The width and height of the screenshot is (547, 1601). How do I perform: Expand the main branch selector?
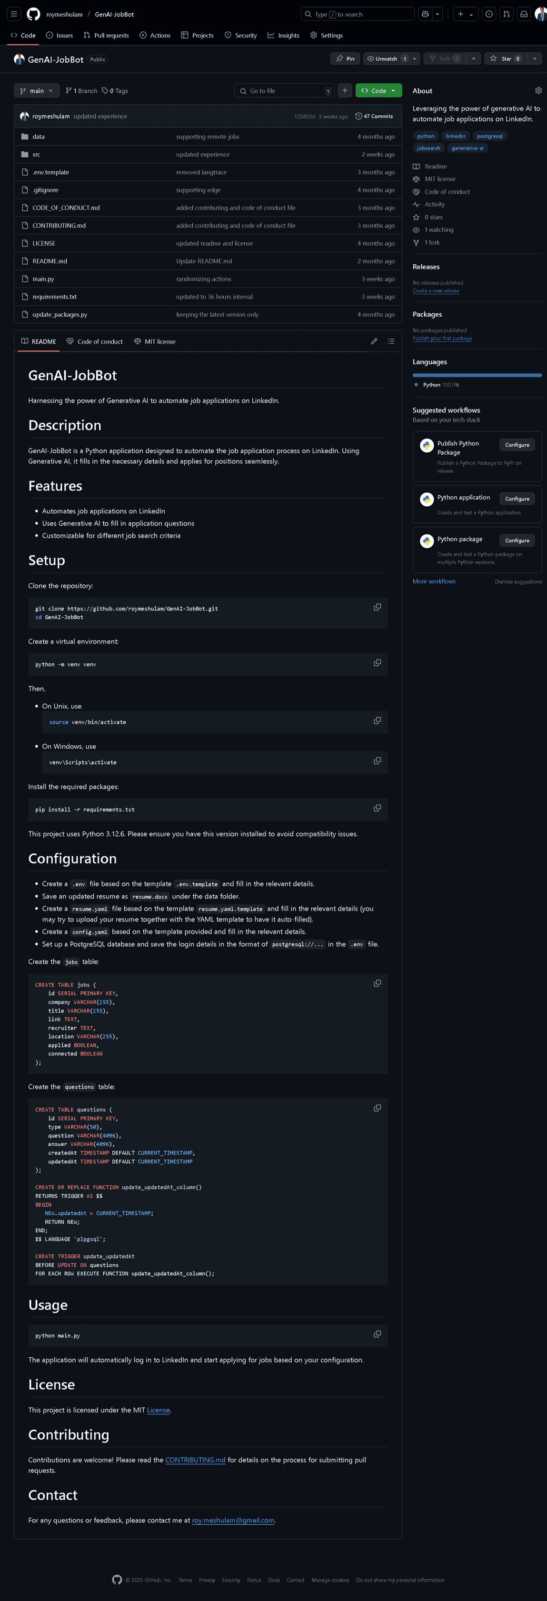click(x=37, y=91)
